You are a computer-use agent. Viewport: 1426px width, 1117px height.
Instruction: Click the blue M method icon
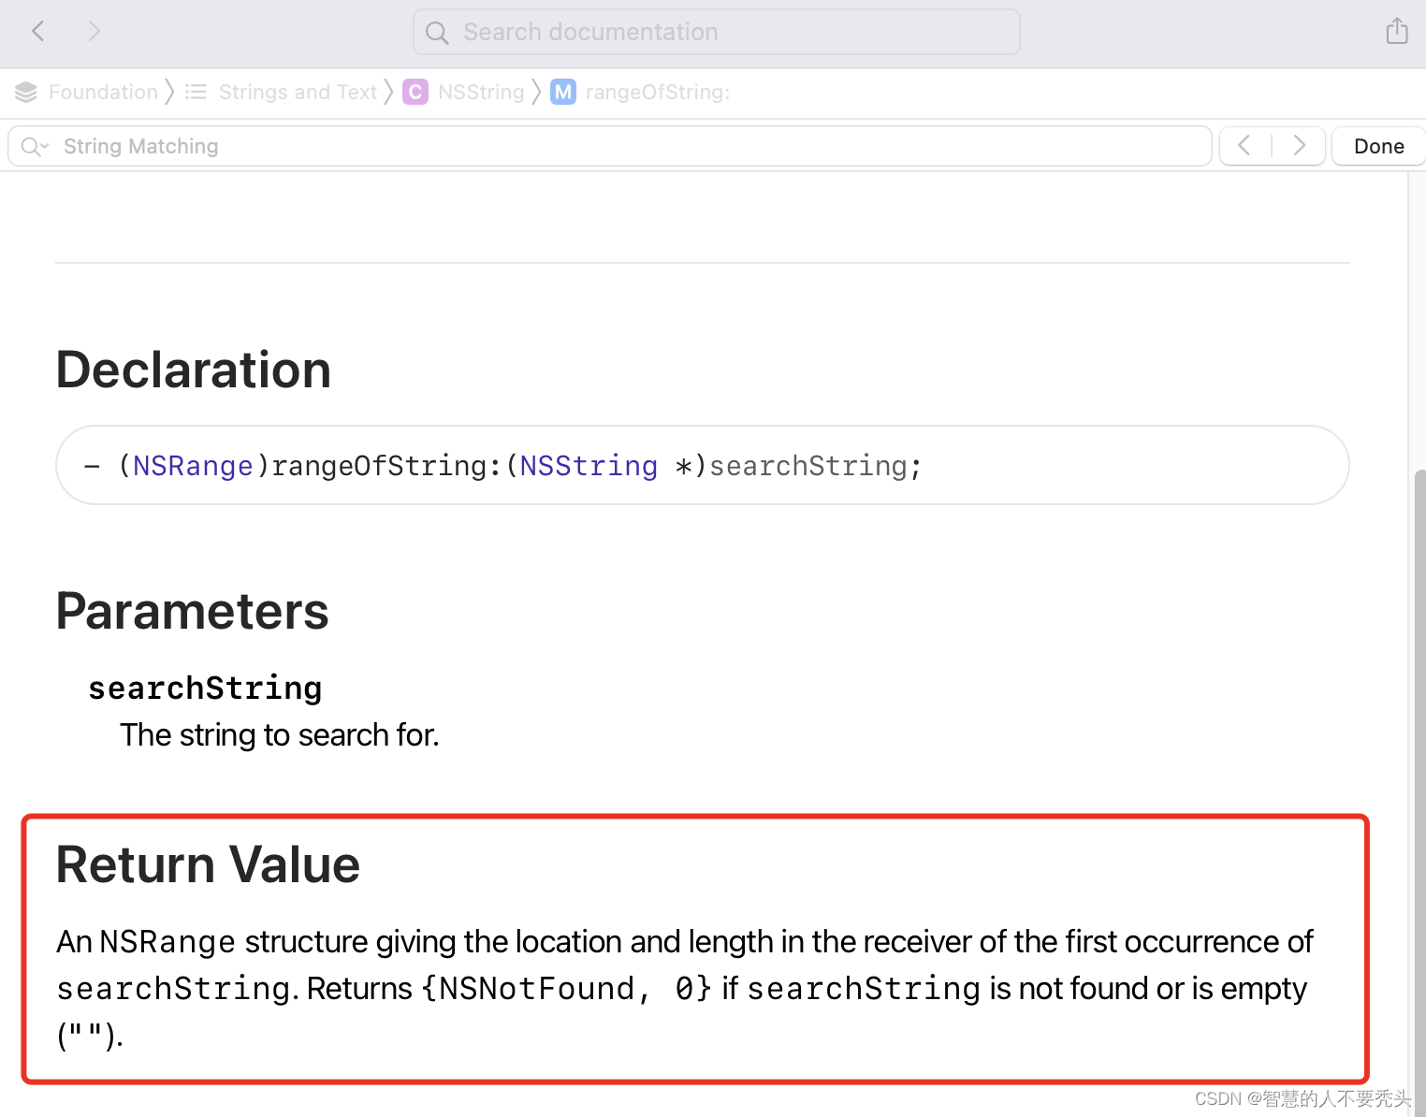coord(563,92)
